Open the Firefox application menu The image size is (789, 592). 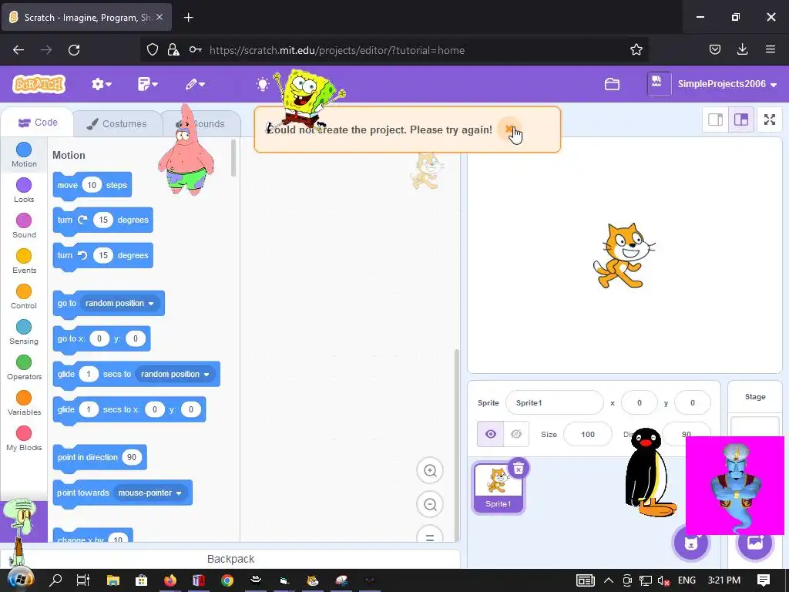pyautogui.click(x=771, y=49)
